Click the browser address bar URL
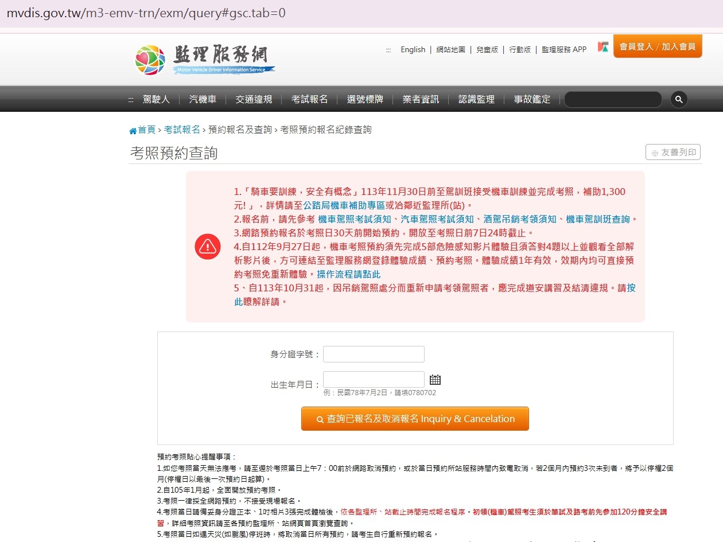This screenshot has width=723, height=542. (146, 12)
